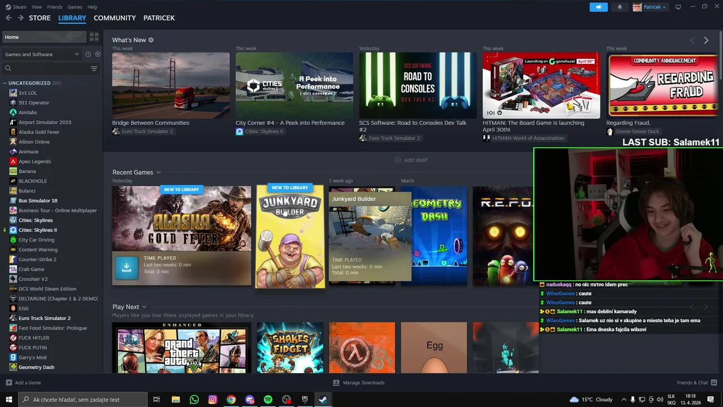Expand the Recent Games shelf dropdown
Screen dimensions: 723x407
pos(159,172)
